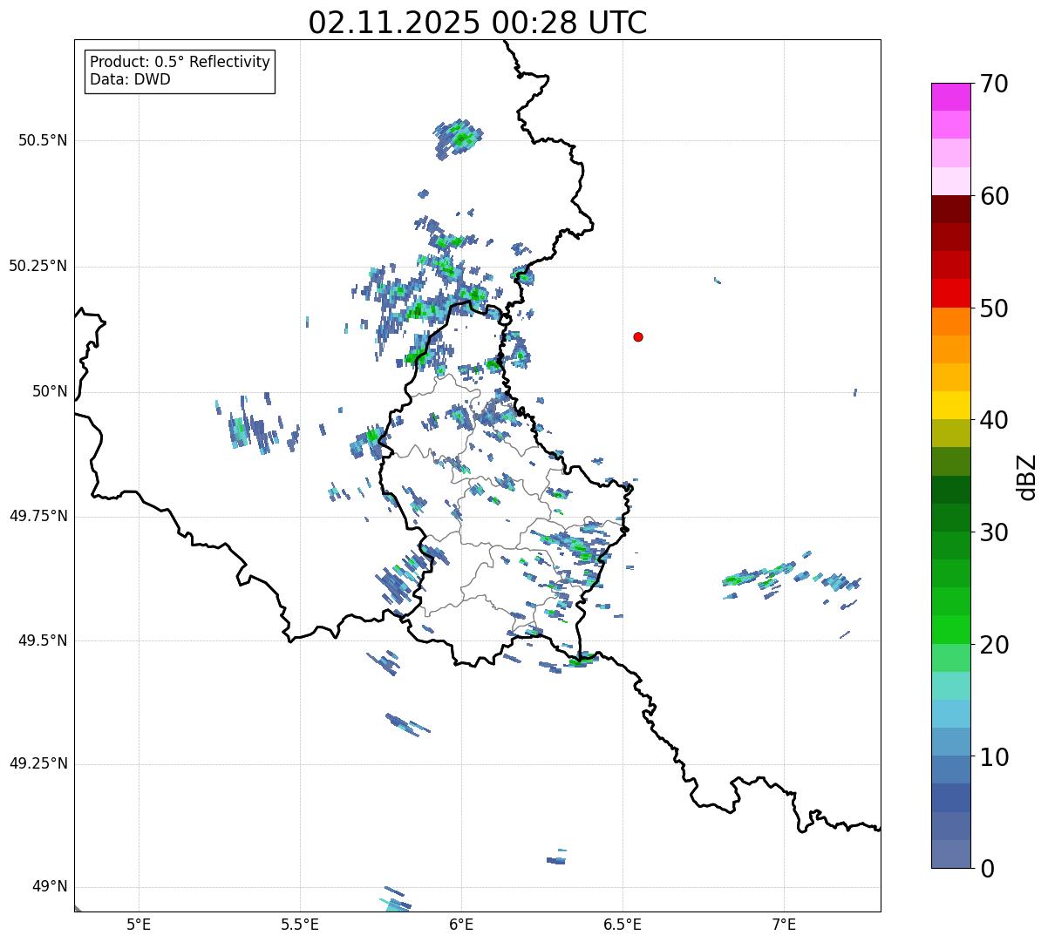
Task: Click the 50.25°N latitude label
Action: click(38, 266)
